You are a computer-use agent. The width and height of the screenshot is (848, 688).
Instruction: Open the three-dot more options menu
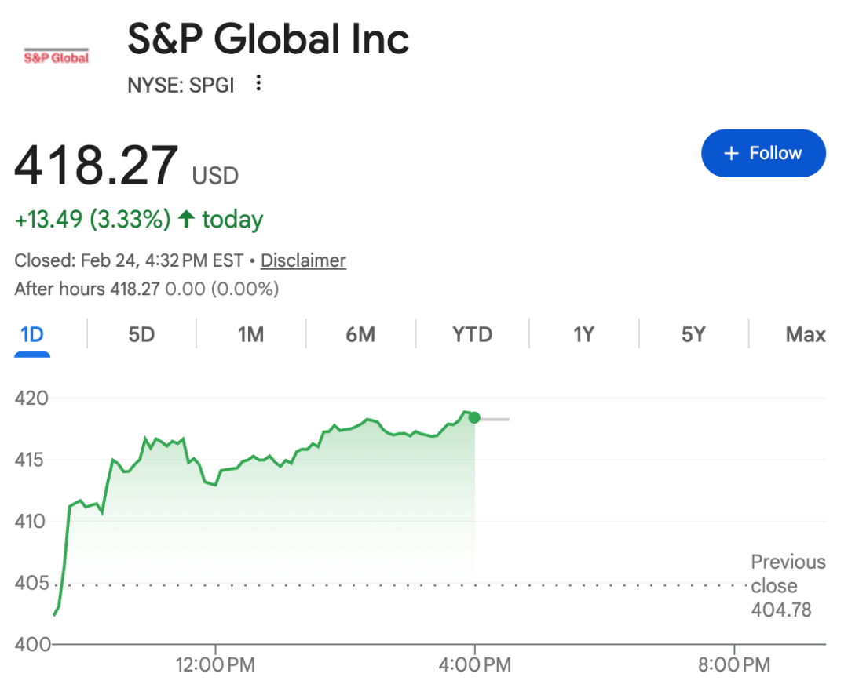tap(258, 83)
